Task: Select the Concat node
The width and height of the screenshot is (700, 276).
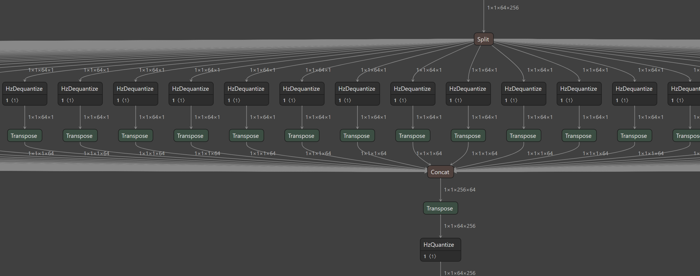Action: [x=440, y=172]
